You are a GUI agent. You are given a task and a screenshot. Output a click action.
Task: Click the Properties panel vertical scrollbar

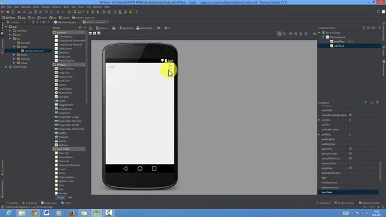381,171
